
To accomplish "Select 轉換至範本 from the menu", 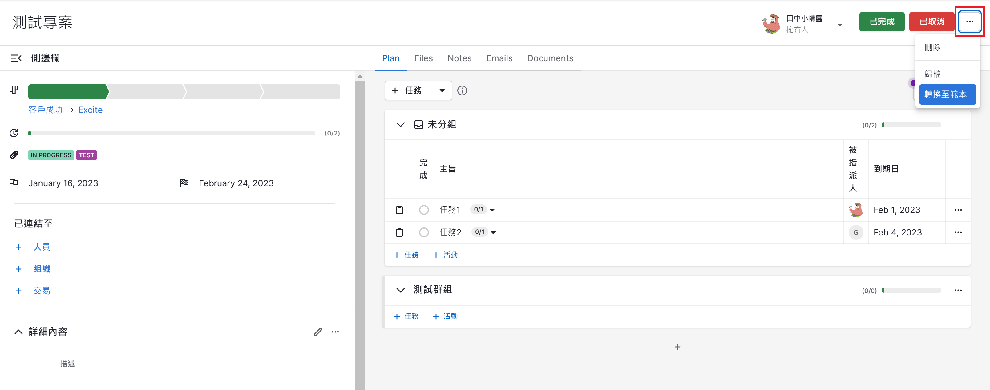I will point(947,94).
